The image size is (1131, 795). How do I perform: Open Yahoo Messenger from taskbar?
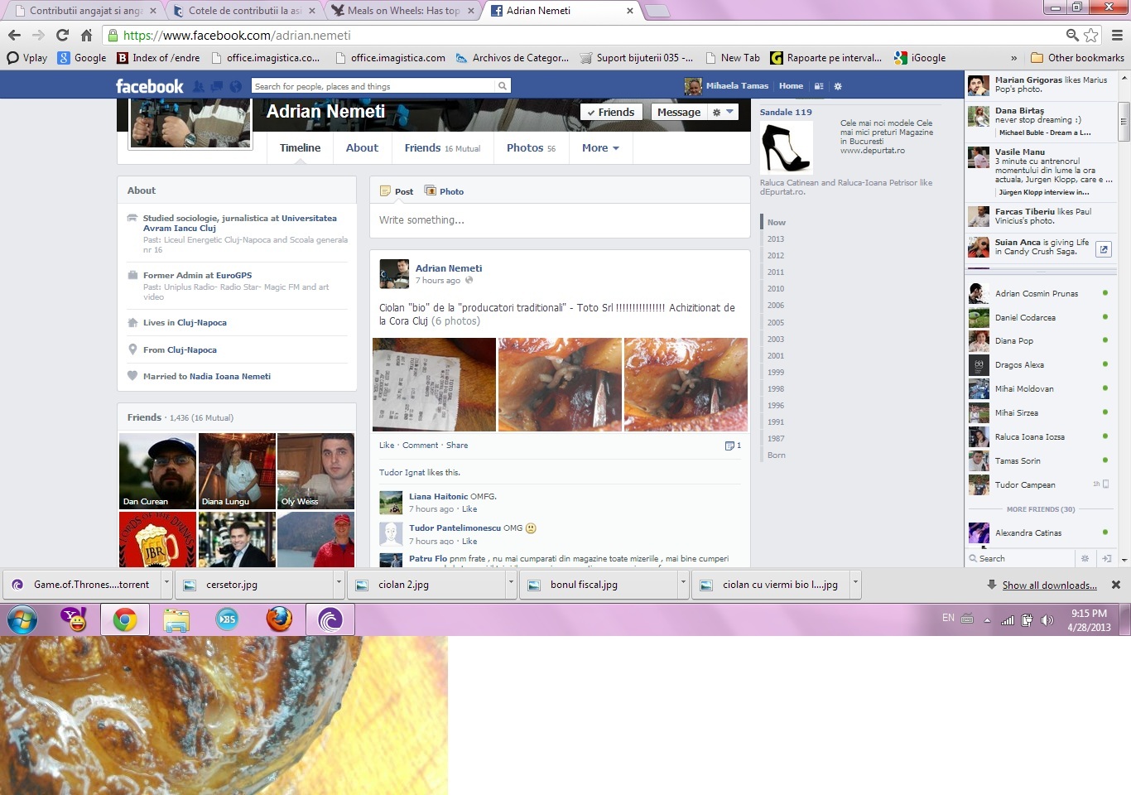(x=74, y=619)
